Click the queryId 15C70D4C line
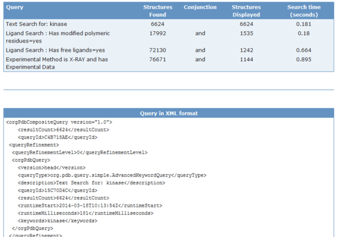Viewport: 337px width, 237px height. click(58, 190)
